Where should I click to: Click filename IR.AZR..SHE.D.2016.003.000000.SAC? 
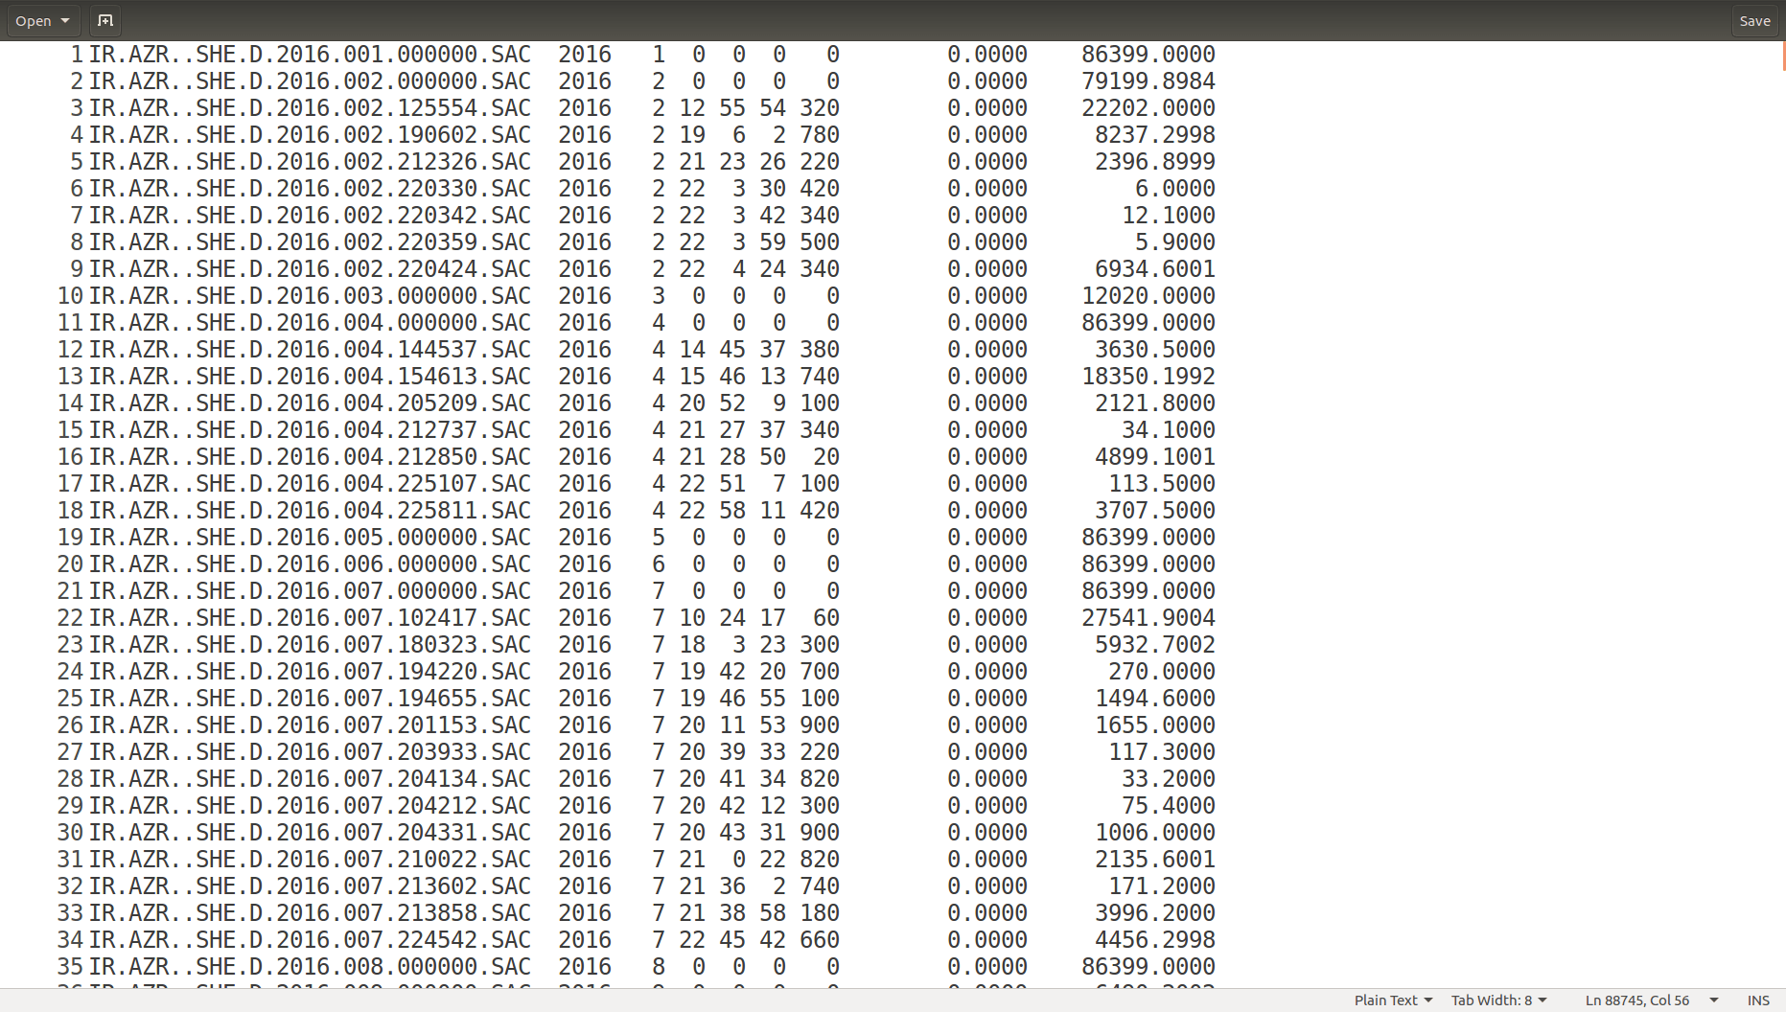click(310, 296)
